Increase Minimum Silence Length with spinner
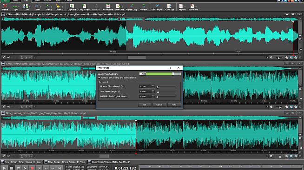Screen dimensions: 304x170 (153, 85)
